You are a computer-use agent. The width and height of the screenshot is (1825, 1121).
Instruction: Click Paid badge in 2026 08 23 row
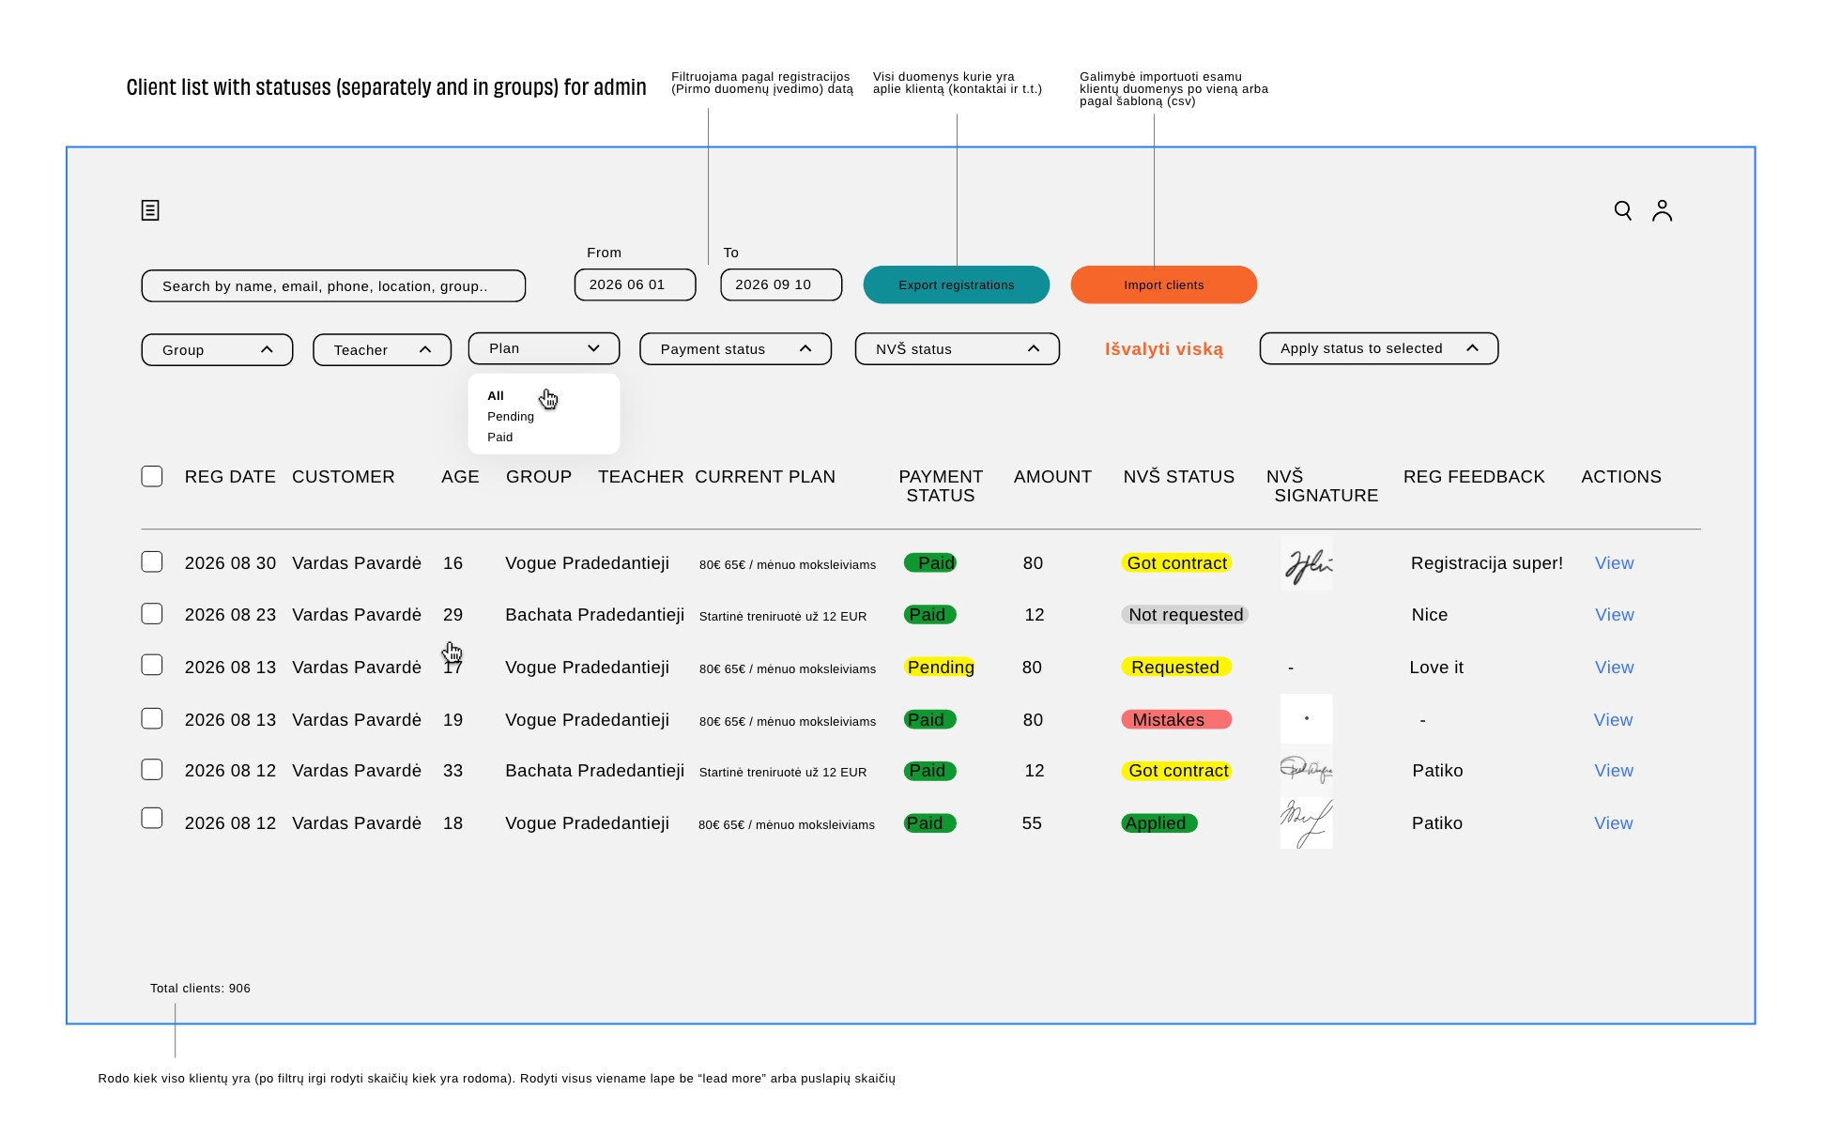[x=929, y=615]
